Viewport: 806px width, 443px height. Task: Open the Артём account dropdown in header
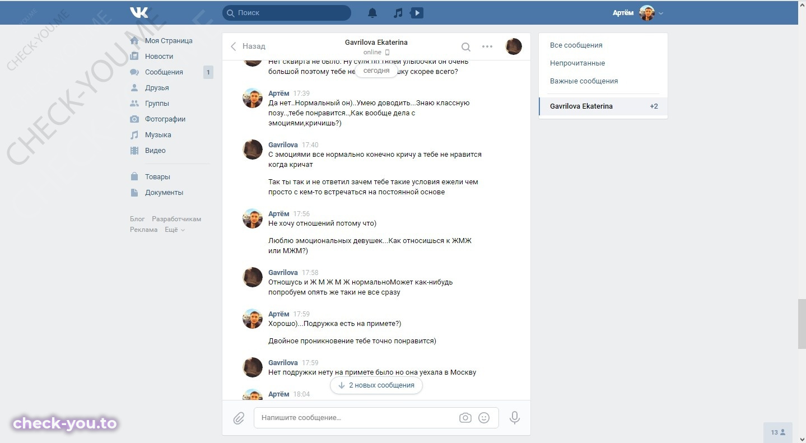pos(638,13)
